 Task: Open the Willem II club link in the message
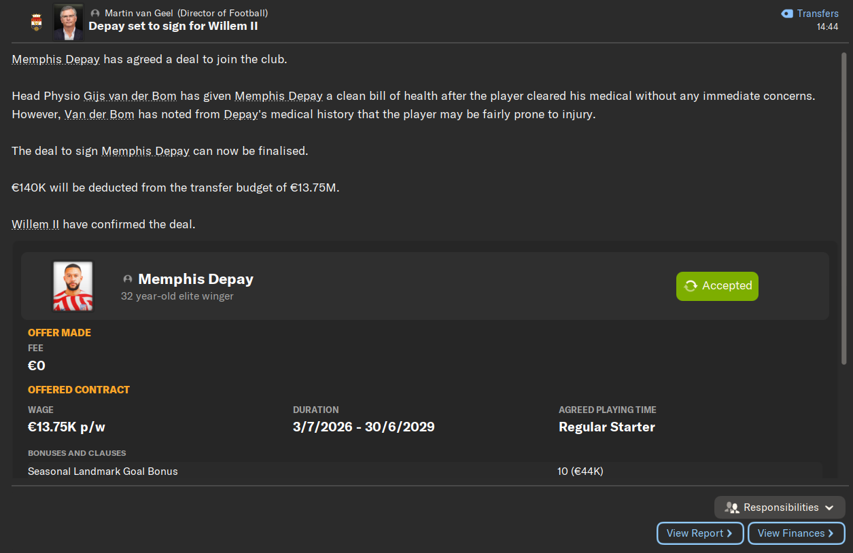pos(35,224)
